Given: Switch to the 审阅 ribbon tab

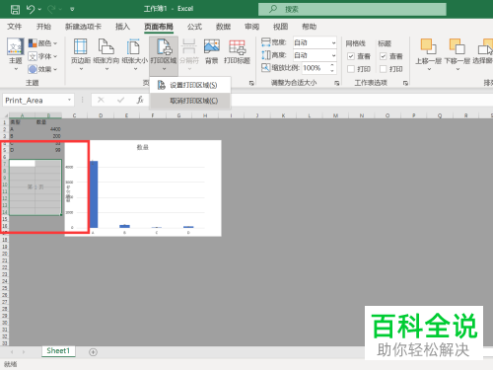Looking at the screenshot, I should (251, 27).
